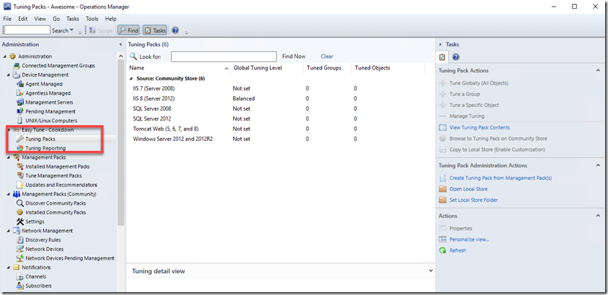Collapse the Management Packs tree node
The image size is (608, 295).
[x=9, y=158]
